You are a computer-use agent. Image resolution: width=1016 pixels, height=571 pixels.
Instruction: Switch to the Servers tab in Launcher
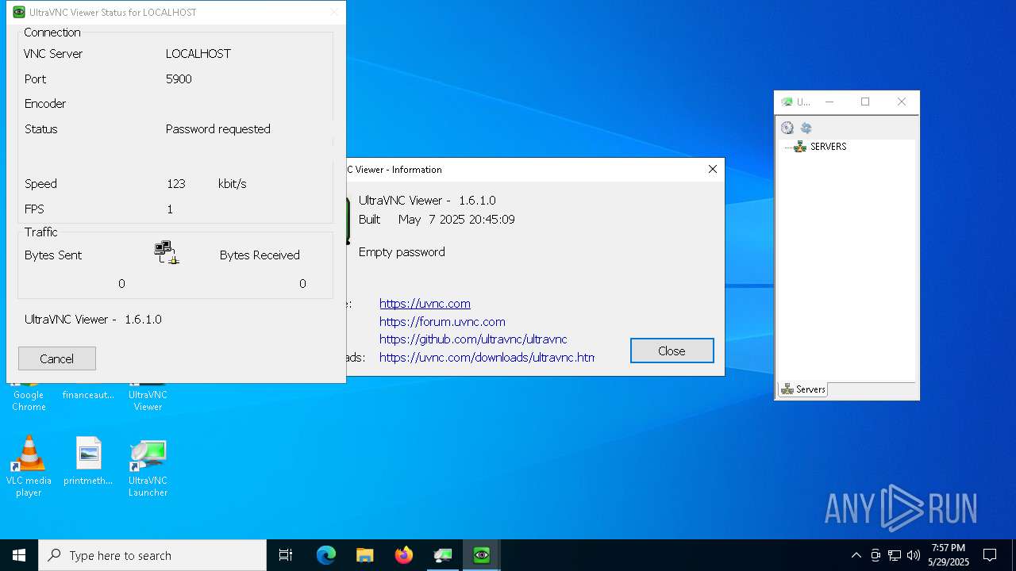803,389
